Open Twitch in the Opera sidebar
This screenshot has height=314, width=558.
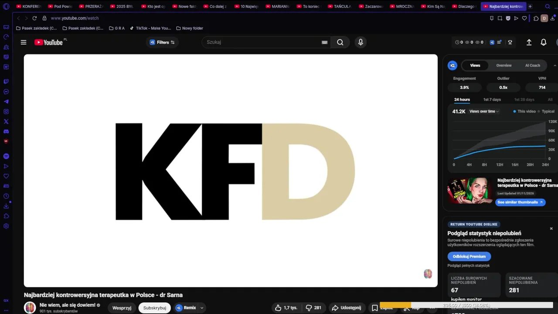[6, 82]
